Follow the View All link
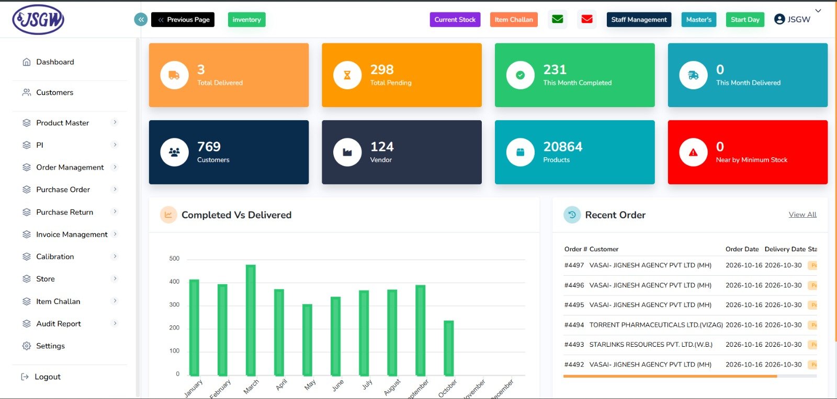This screenshot has width=837, height=399. (x=802, y=215)
